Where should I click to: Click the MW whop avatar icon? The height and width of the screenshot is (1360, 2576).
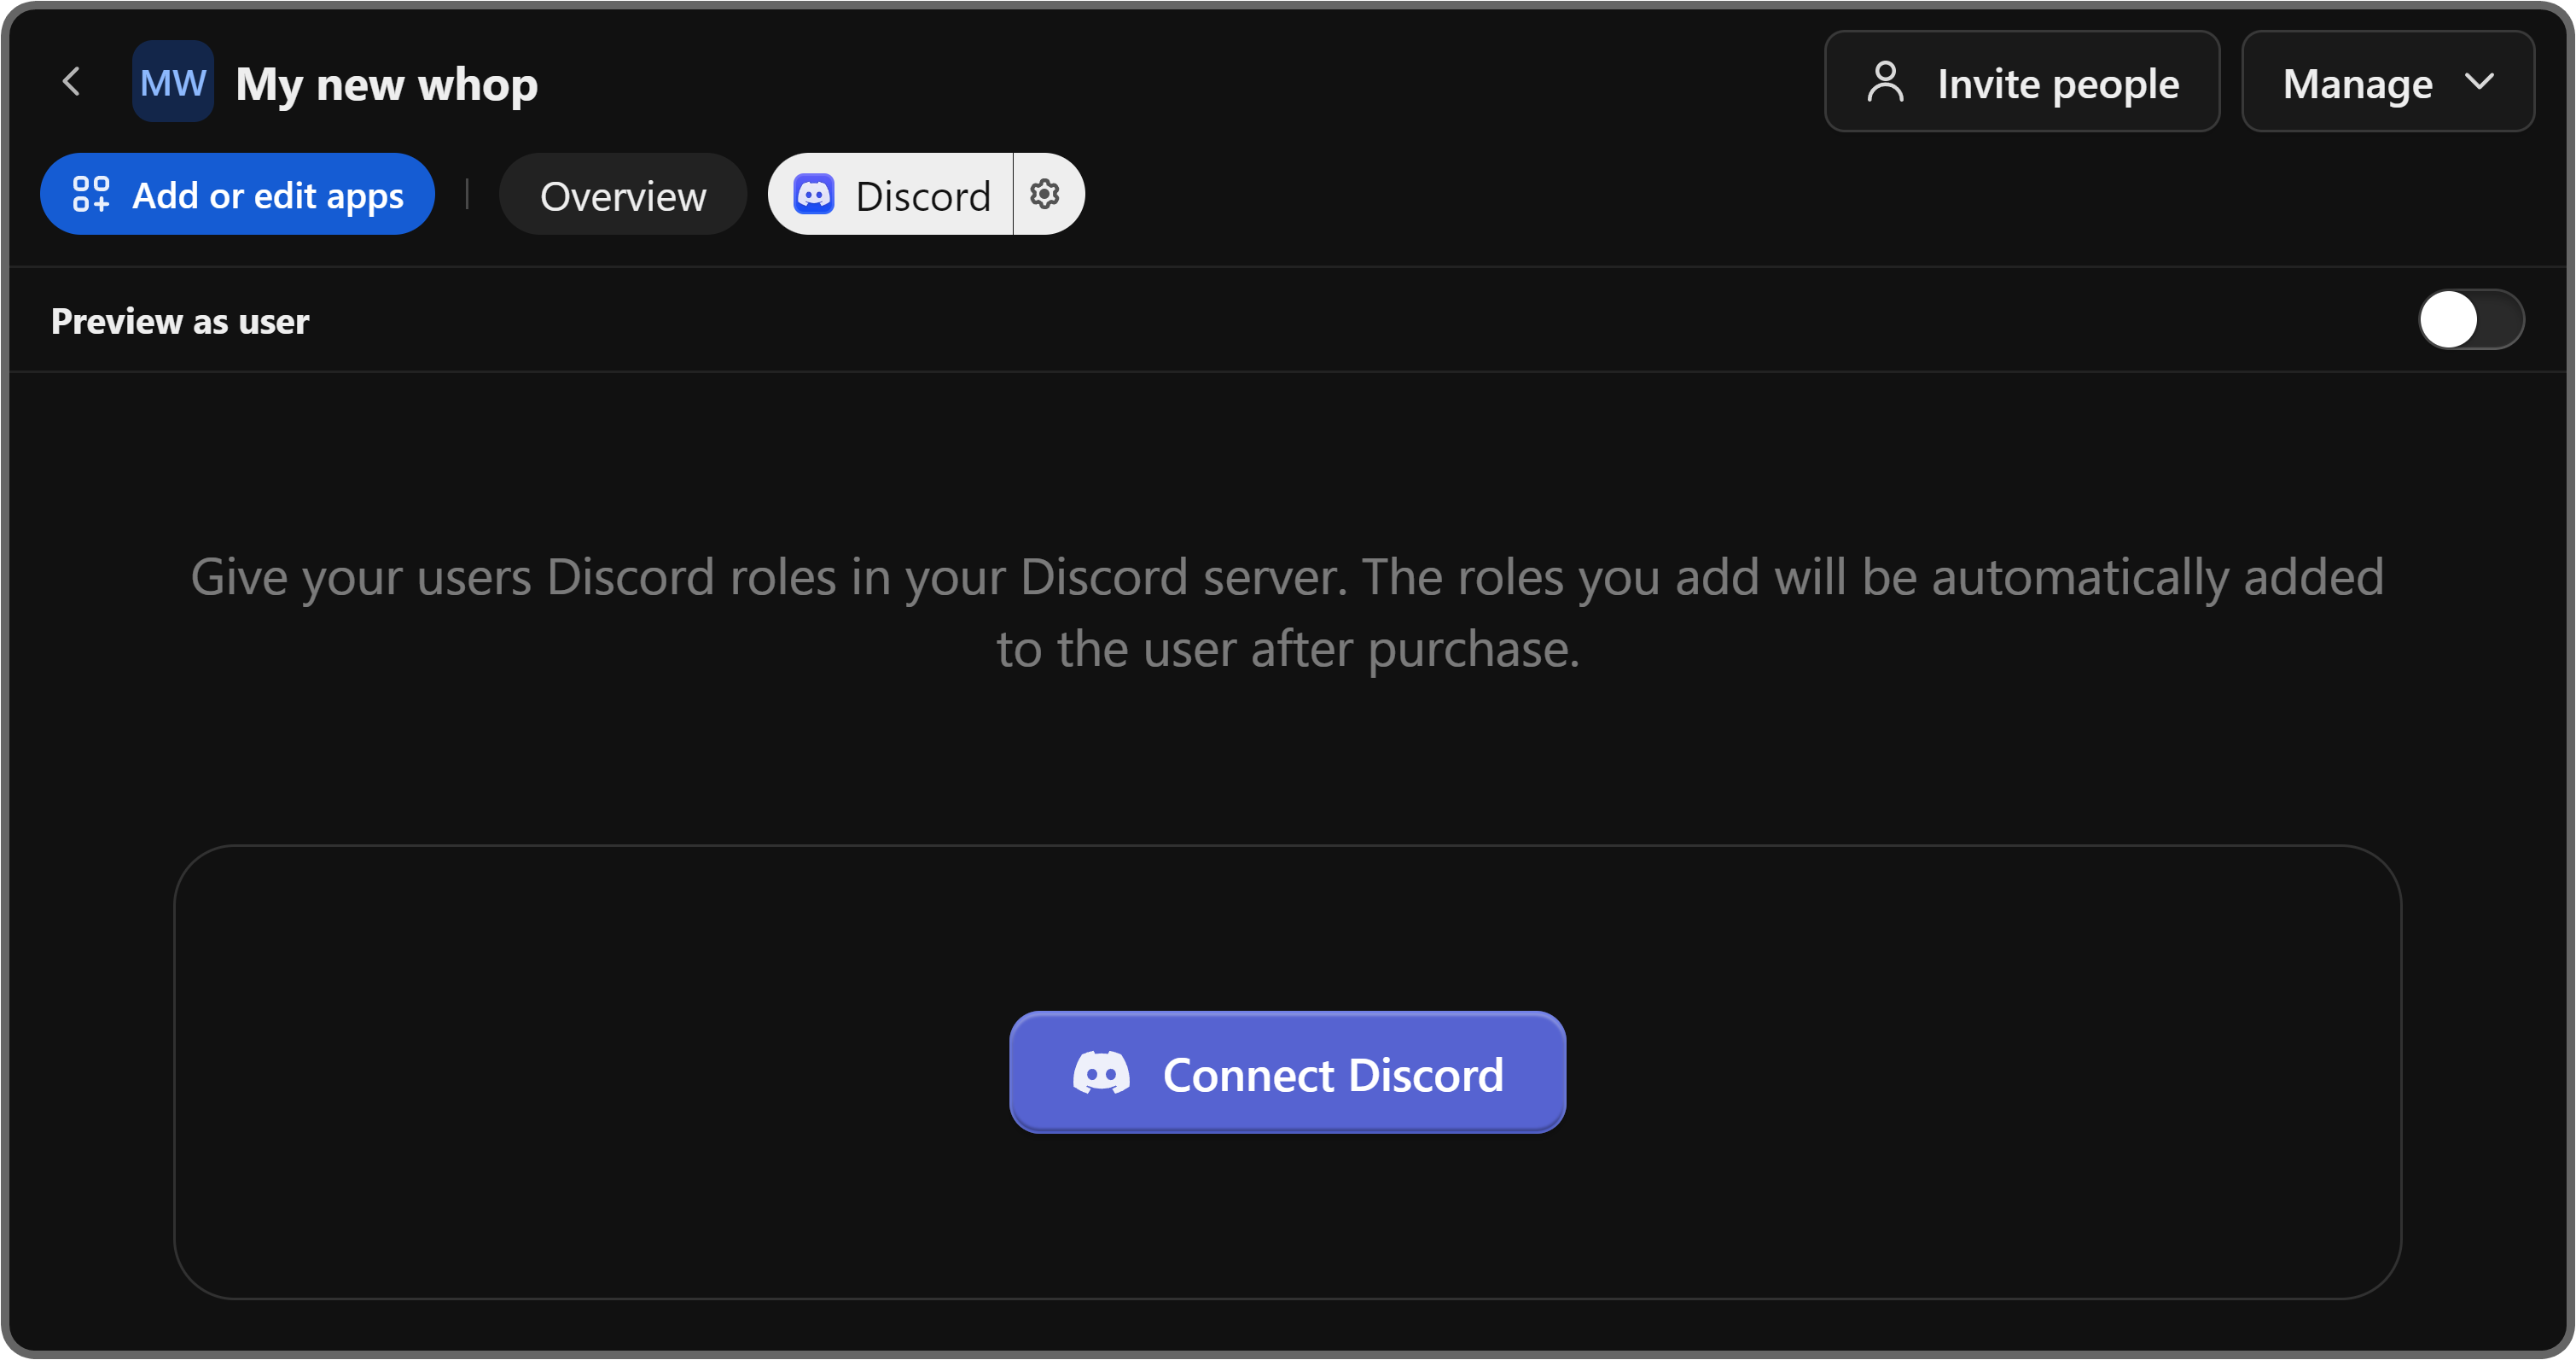172,81
